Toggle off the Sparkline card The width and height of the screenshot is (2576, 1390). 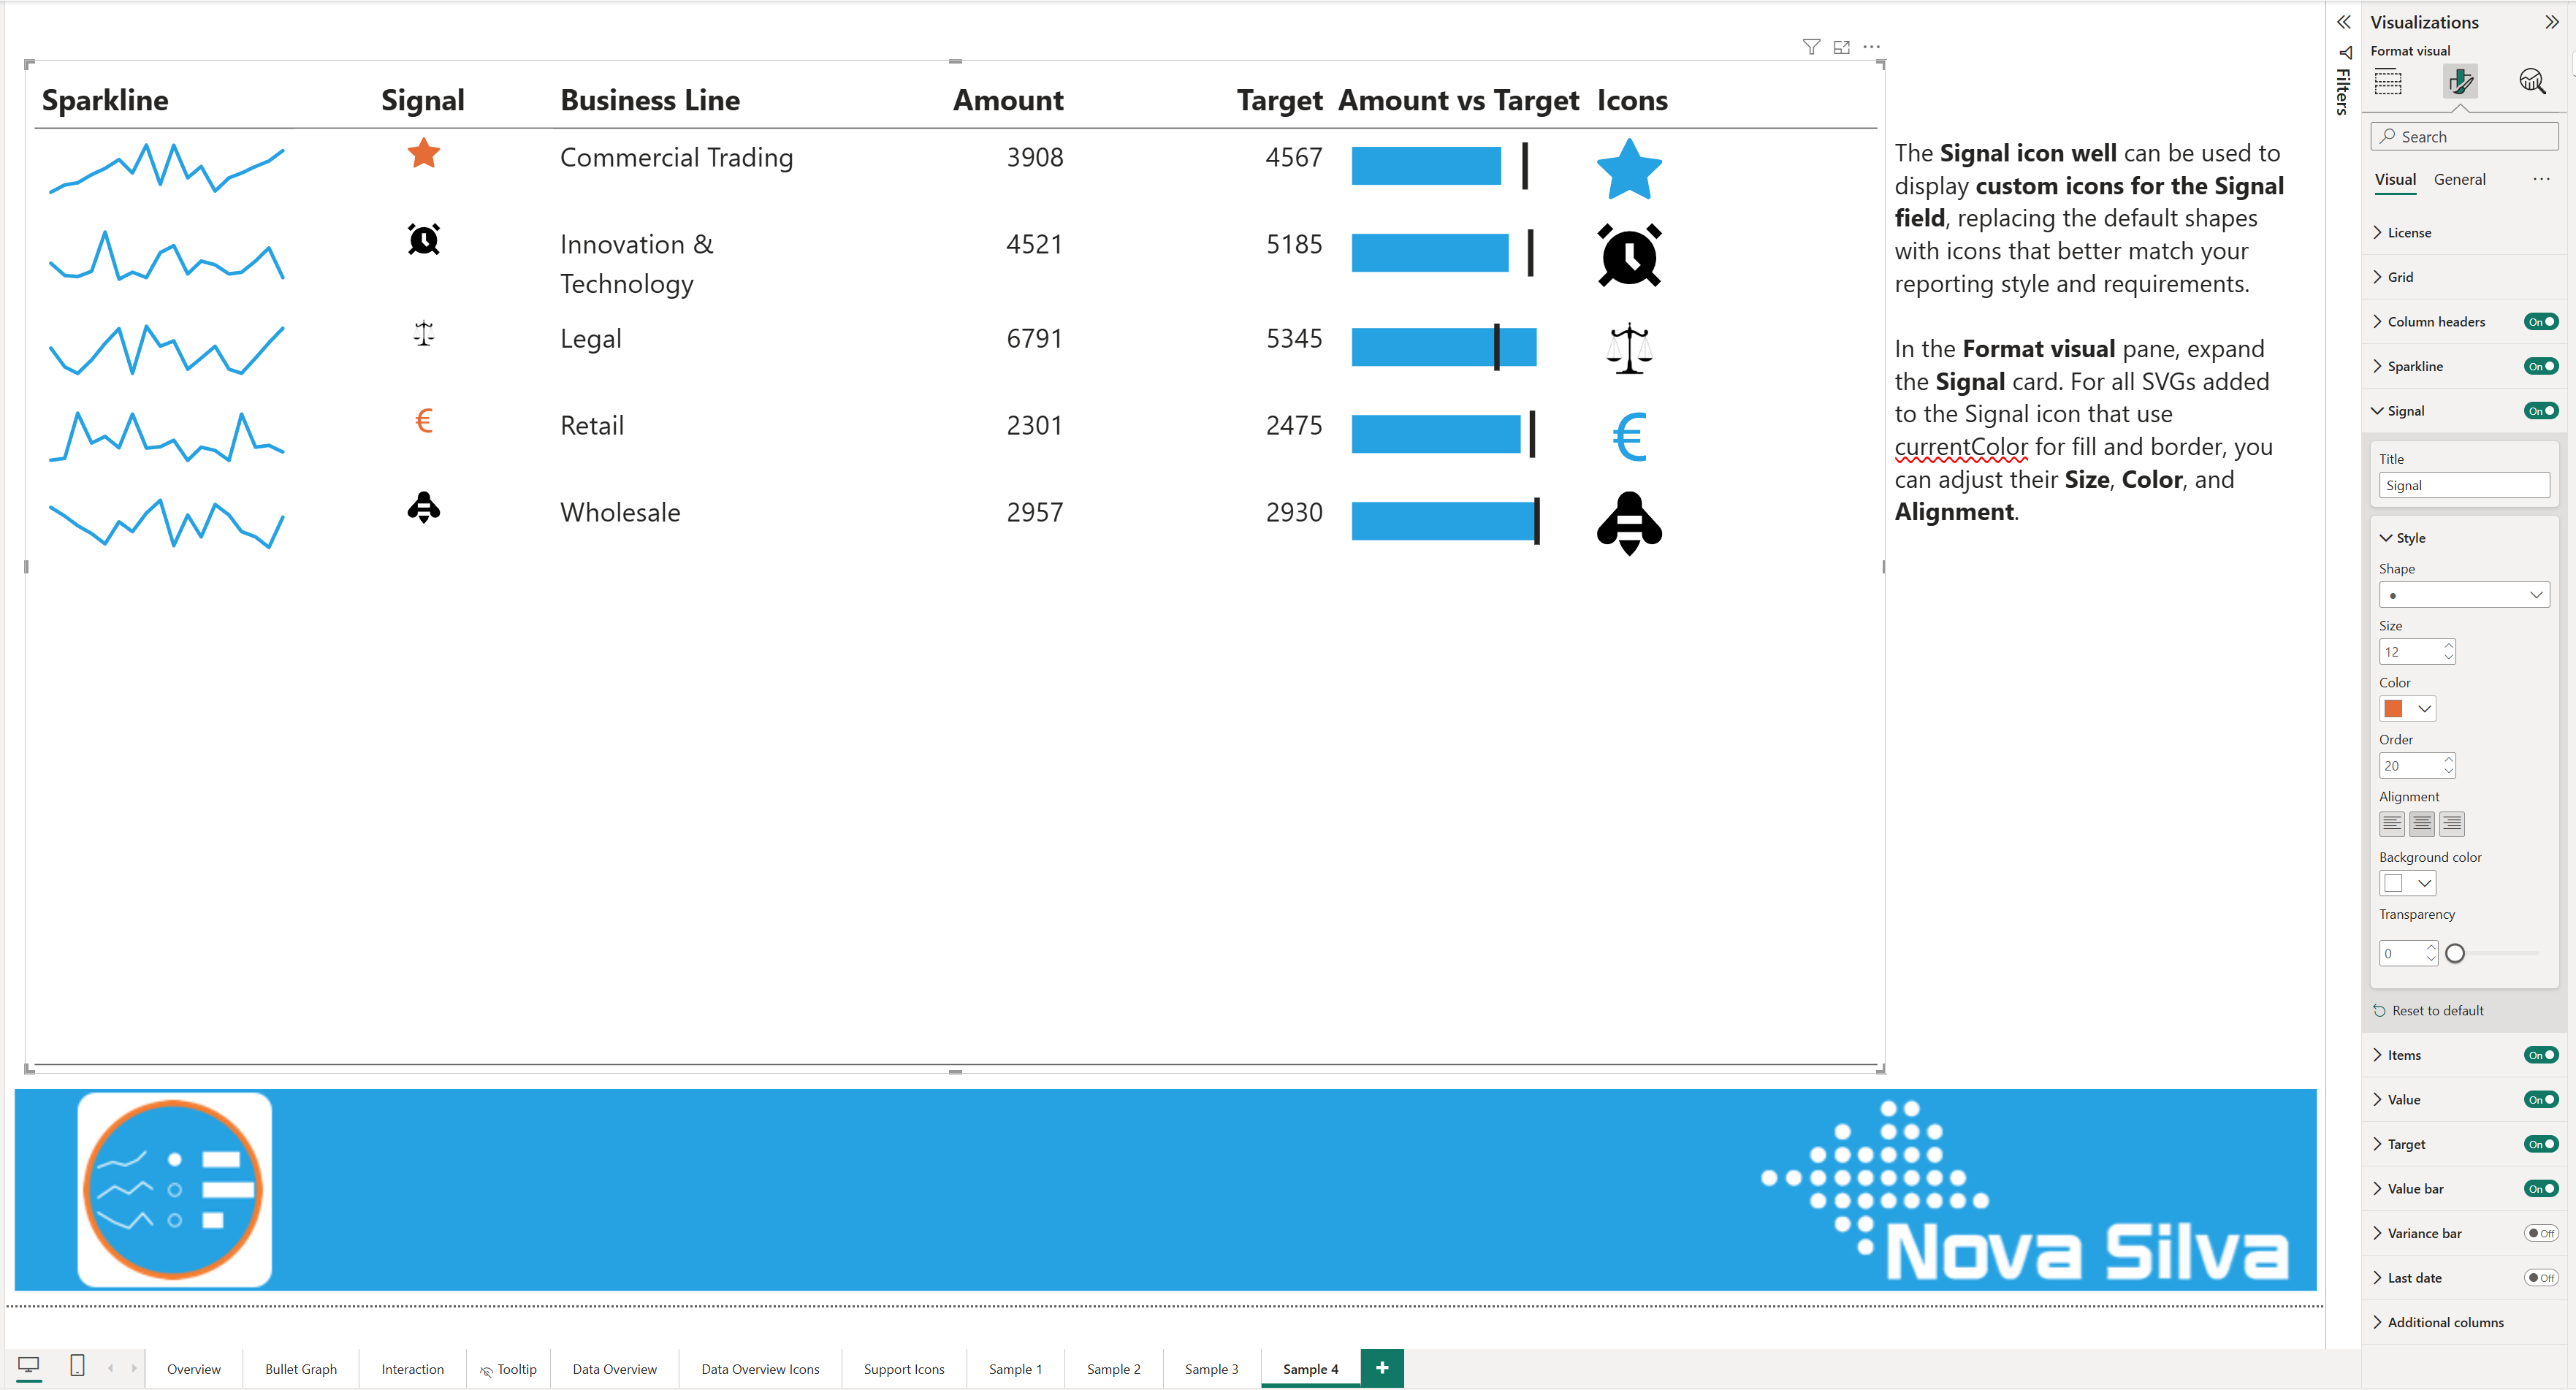(x=2540, y=366)
